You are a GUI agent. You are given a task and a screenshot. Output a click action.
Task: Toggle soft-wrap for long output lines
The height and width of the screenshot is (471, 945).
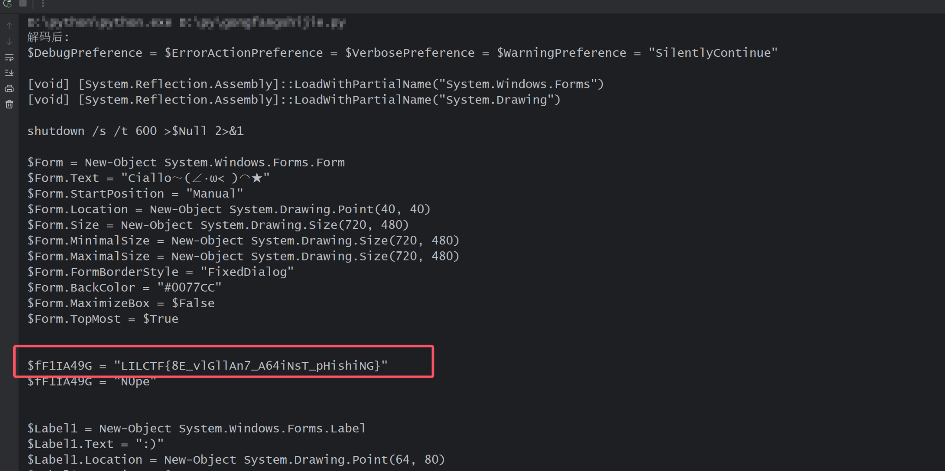(x=9, y=57)
